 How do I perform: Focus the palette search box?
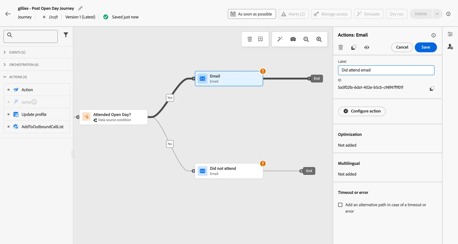(x=31, y=36)
